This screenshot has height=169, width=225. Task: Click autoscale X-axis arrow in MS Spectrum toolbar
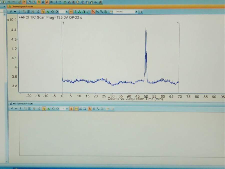16,108
